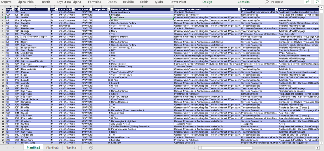Switch to sheet Planilha3
This screenshot has width=324, height=151.
click(x=52, y=148)
